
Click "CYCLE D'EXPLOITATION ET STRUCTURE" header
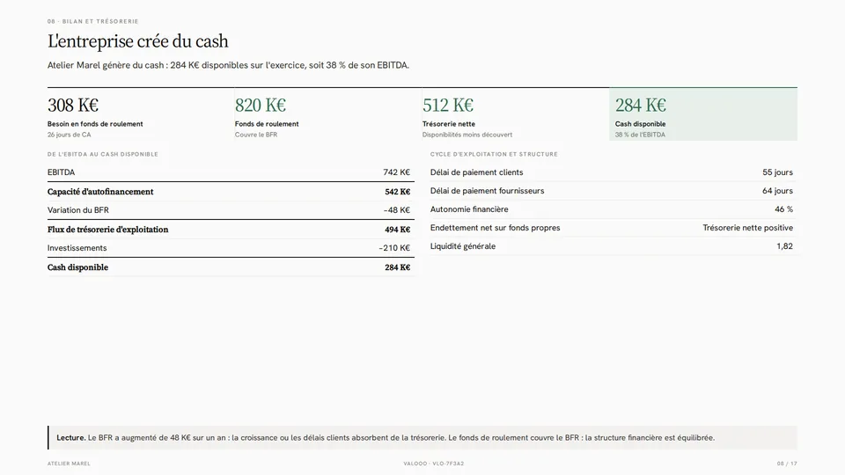click(494, 154)
